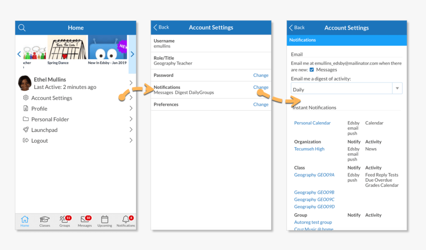Open Geography GEO09B class link
The height and width of the screenshot is (250, 426).
pos(314,192)
